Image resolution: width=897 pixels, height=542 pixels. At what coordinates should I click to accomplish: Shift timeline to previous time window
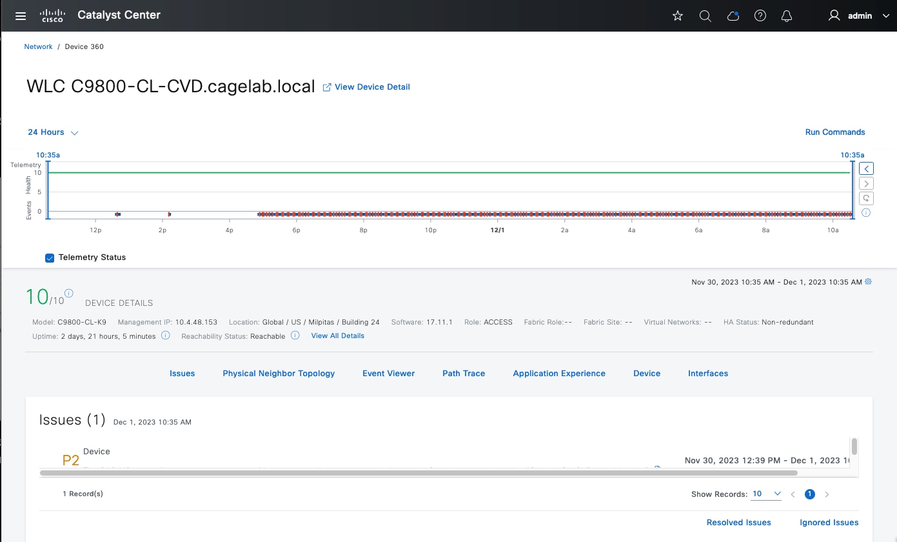pos(867,168)
